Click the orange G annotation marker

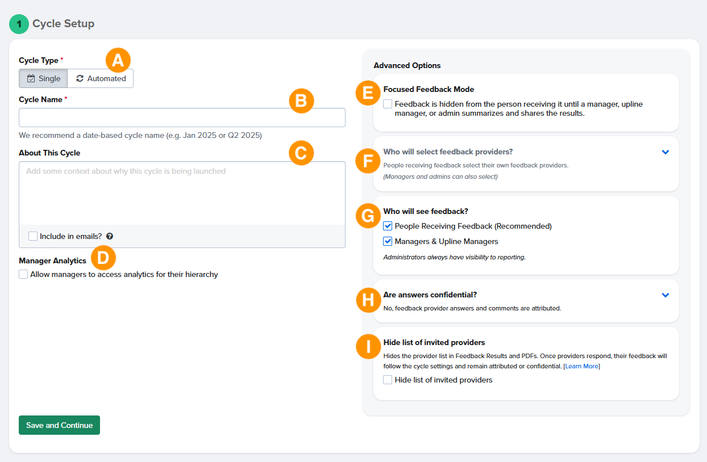[368, 215]
